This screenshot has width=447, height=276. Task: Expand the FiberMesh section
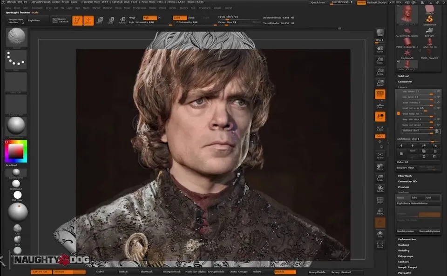[405, 176]
